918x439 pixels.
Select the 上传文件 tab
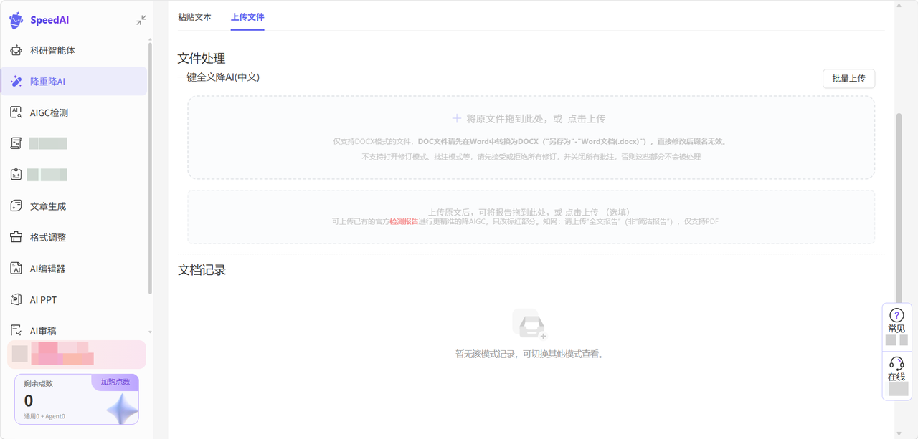point(247,16)
